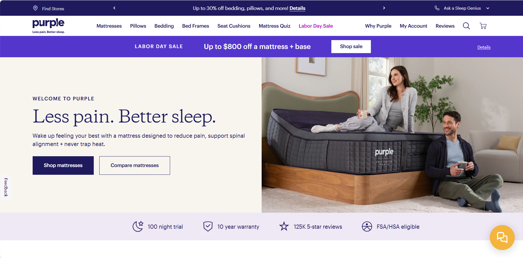Open the site search magnifier icon
This screenshot has height=258, width=523.
pyautogui.click(x=466, y=26)
